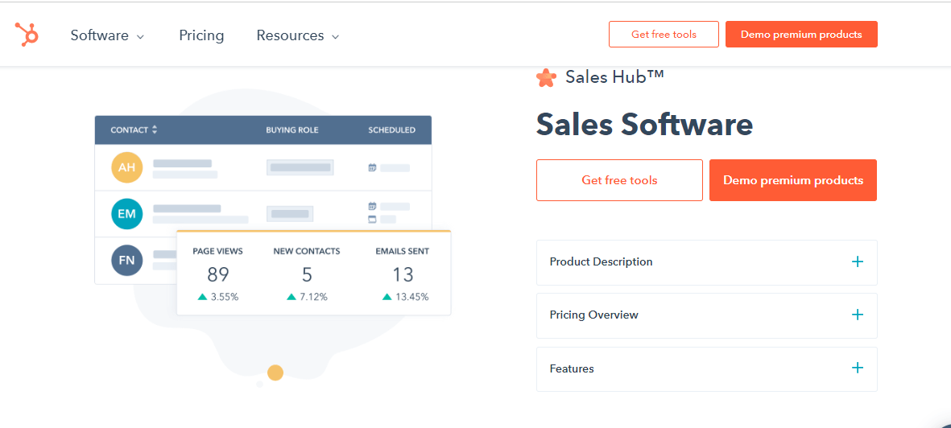Click the PAGE VIEWS label
Viewport: 951px width, 428px height.
point(217,251)
